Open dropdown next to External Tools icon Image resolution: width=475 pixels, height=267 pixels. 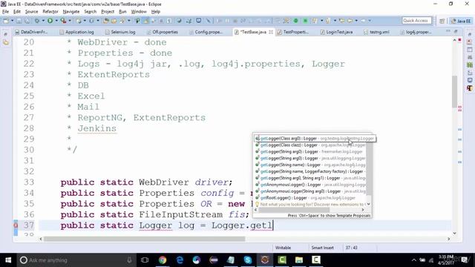point(70,21)
